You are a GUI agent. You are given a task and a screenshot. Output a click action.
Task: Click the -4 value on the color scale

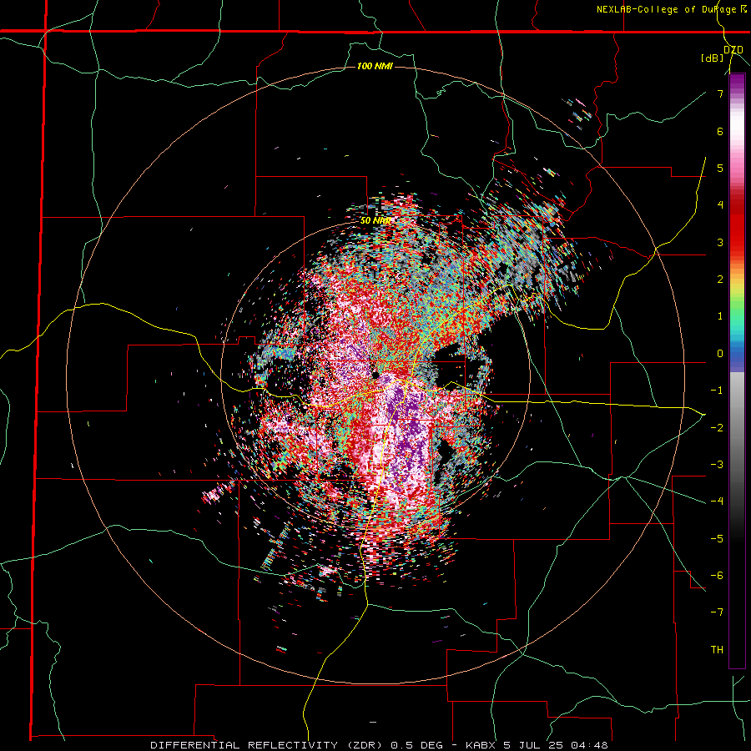click(x=717, y=502)
